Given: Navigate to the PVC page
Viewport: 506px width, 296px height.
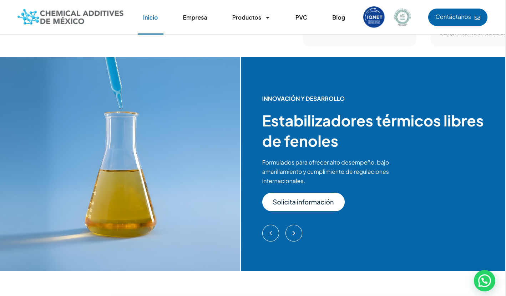Looking at the screenshot, I should coord(301,17).
